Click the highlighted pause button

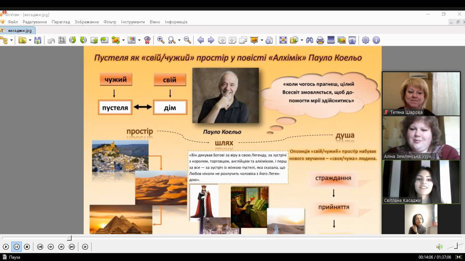[x=16, y=247]
